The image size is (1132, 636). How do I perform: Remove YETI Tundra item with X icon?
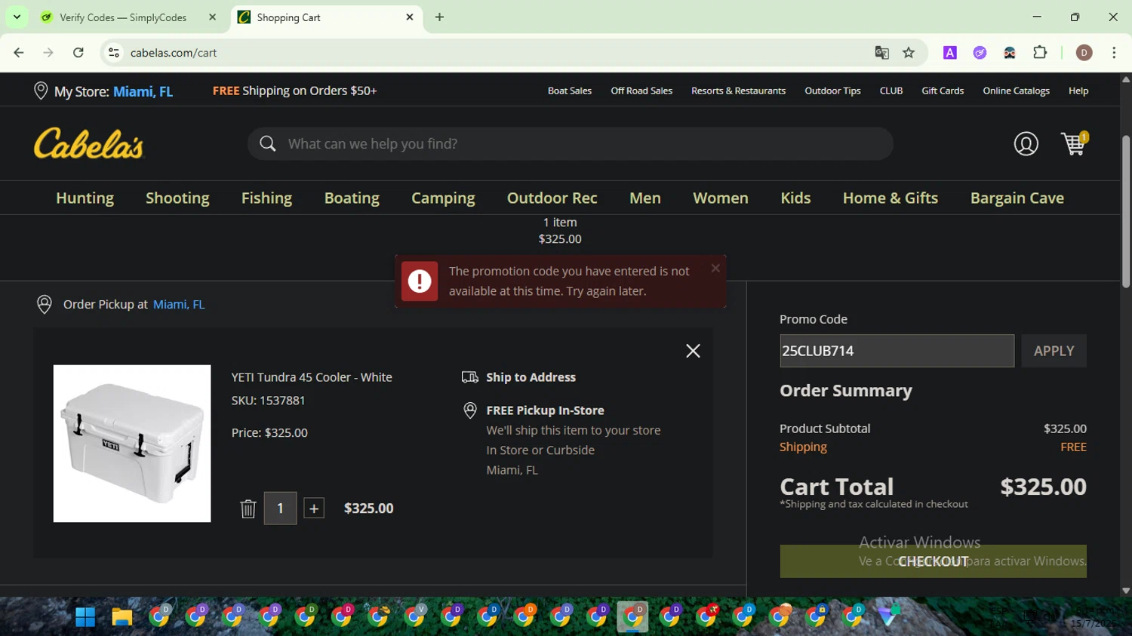tap(693, 351)
